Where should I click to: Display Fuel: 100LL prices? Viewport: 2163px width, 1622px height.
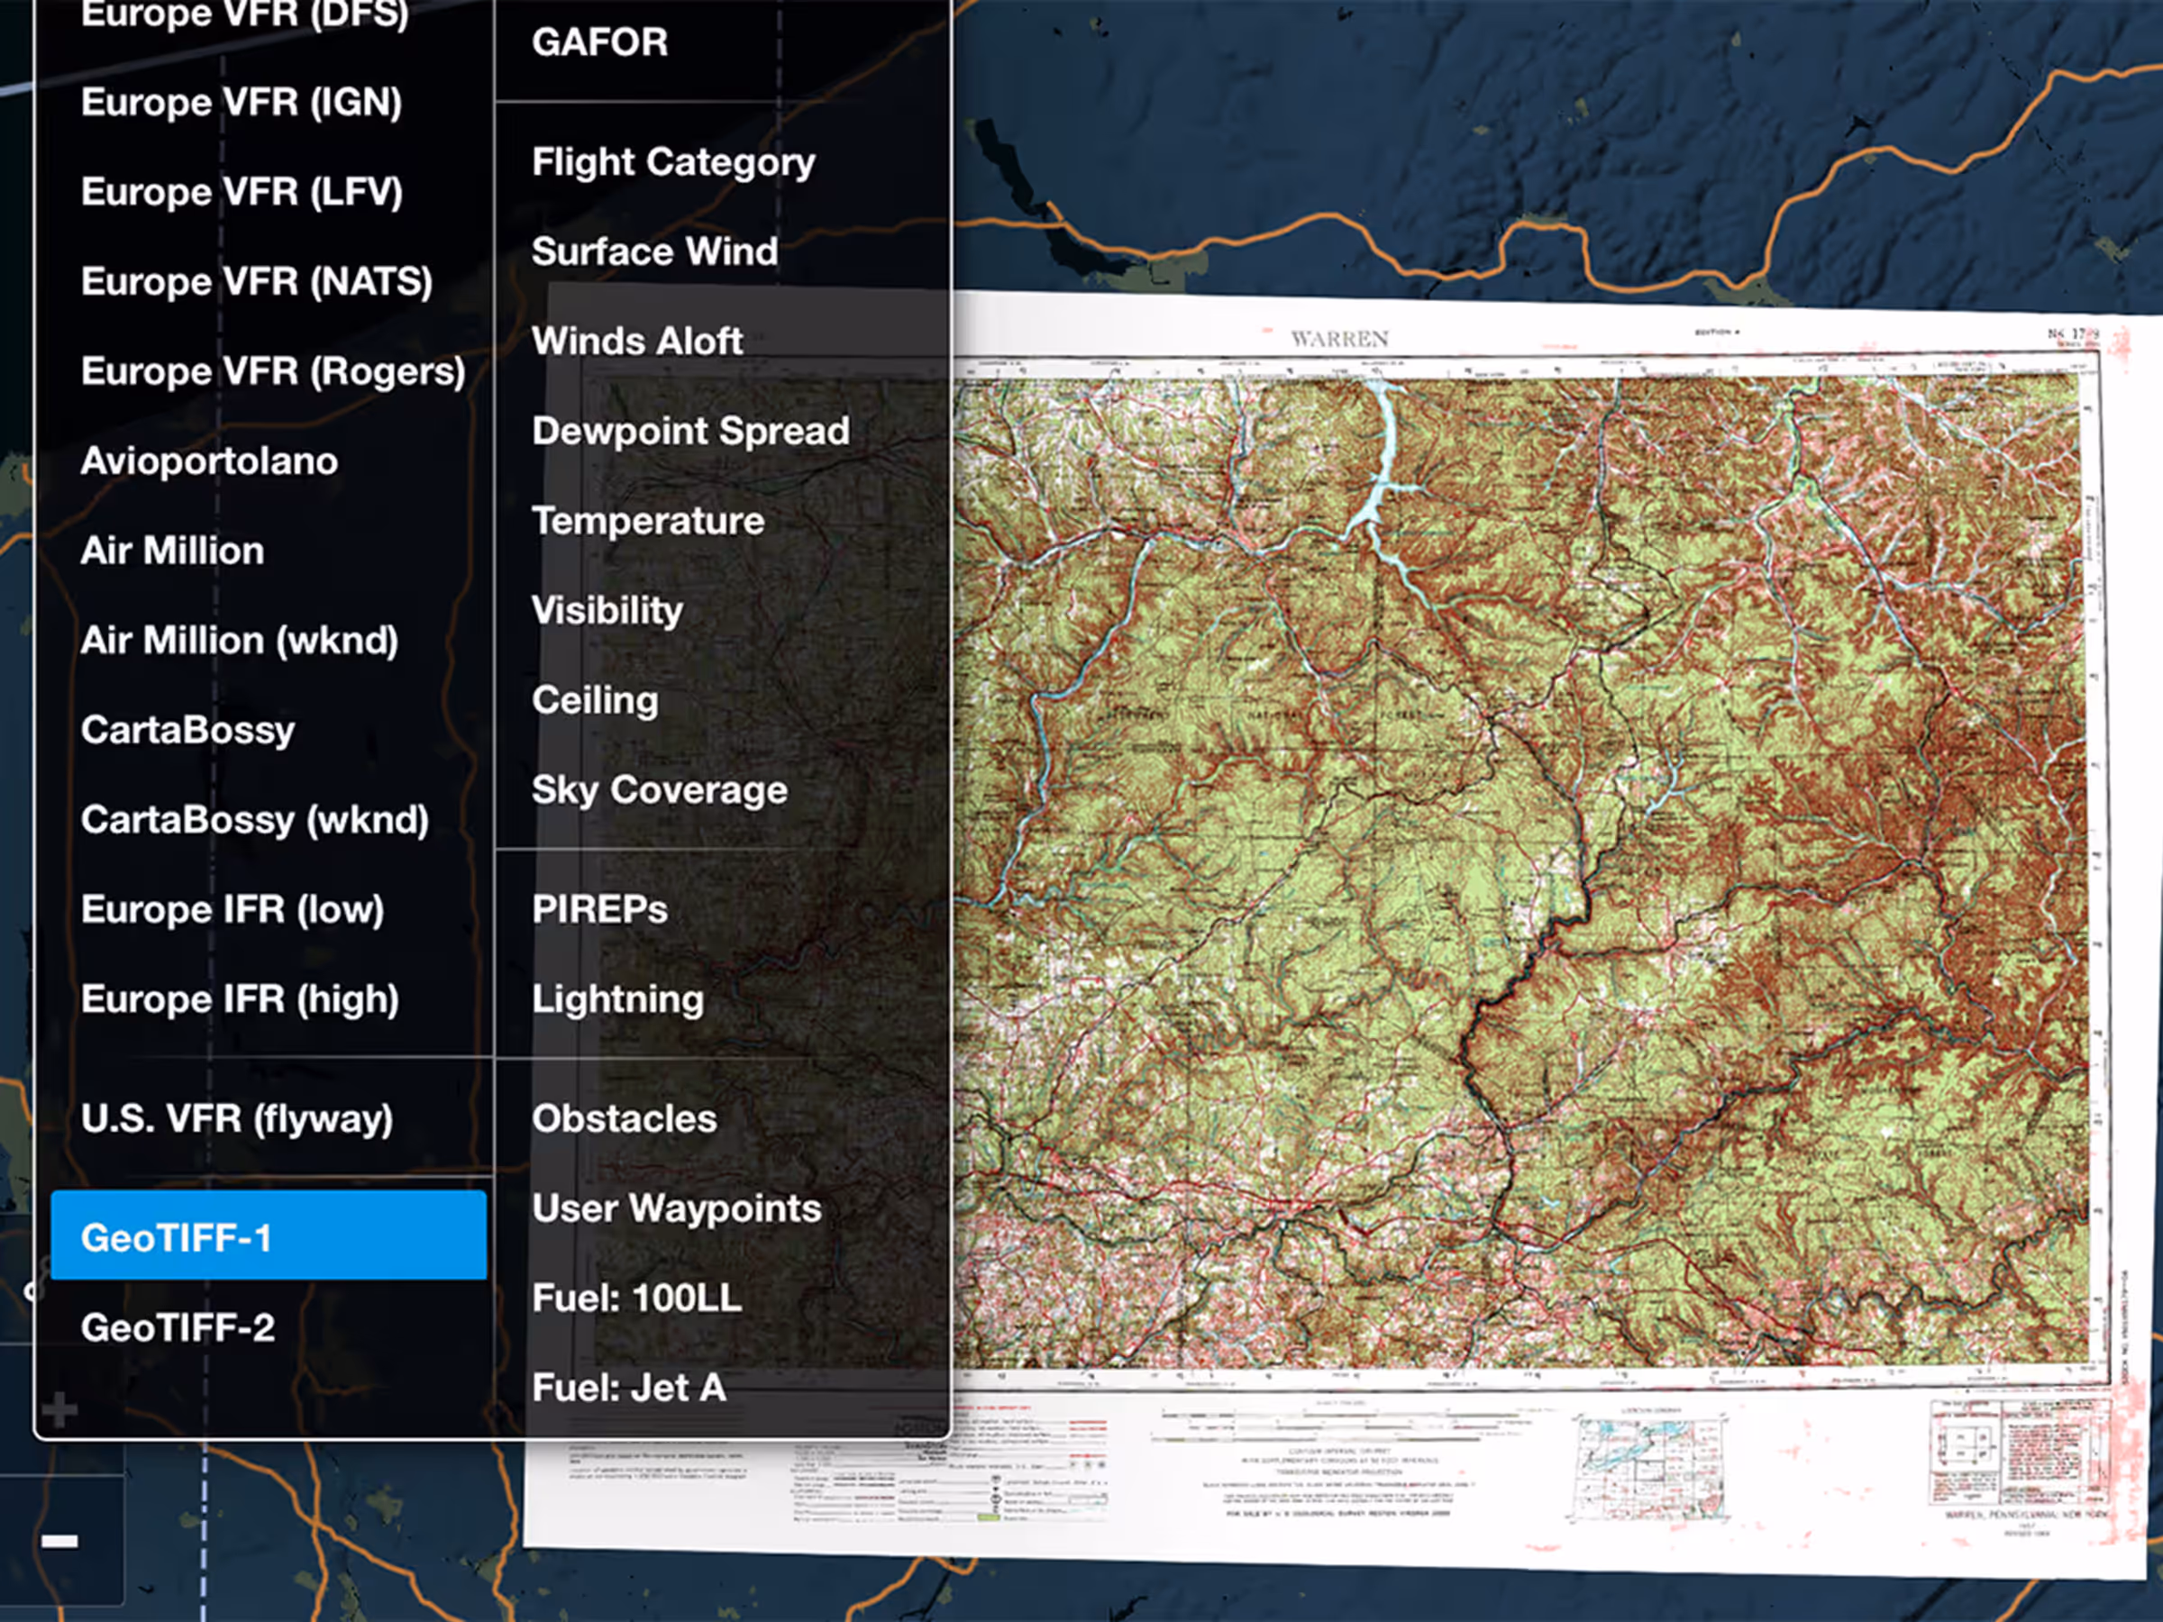tap(636, 1298)
